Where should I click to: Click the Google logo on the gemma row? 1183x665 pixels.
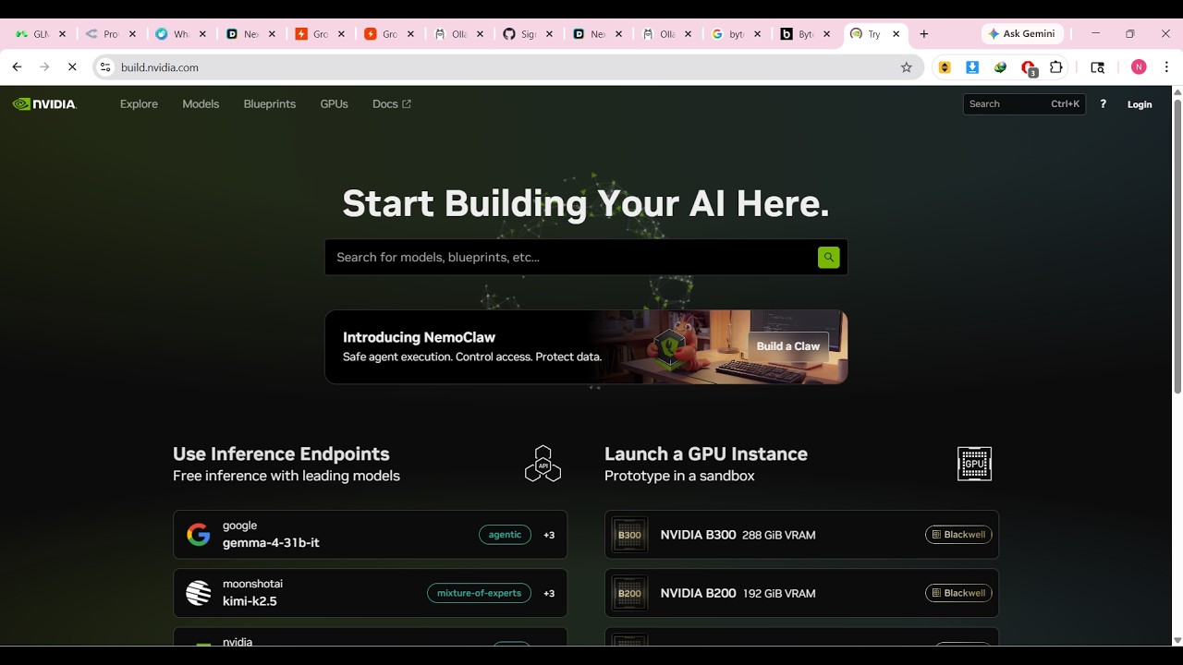[x=198, y=535]
